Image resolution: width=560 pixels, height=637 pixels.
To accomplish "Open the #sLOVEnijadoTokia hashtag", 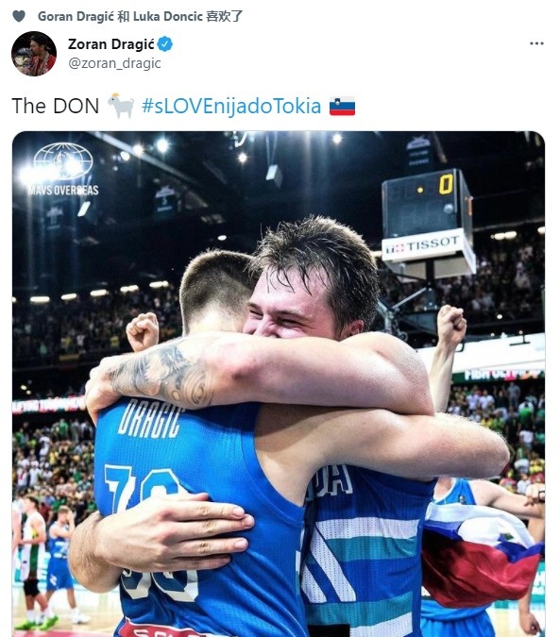I will (x=231, y=107).
